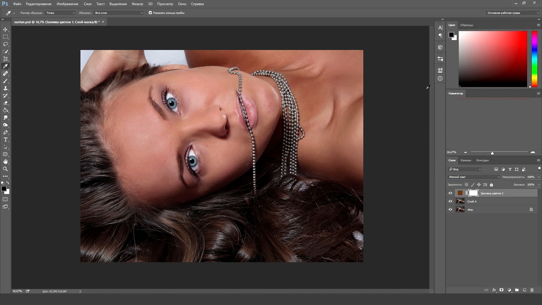Open the 'Непрозрачность' opacity slider arrow
The image size is (542, 305).
(539, 177)
